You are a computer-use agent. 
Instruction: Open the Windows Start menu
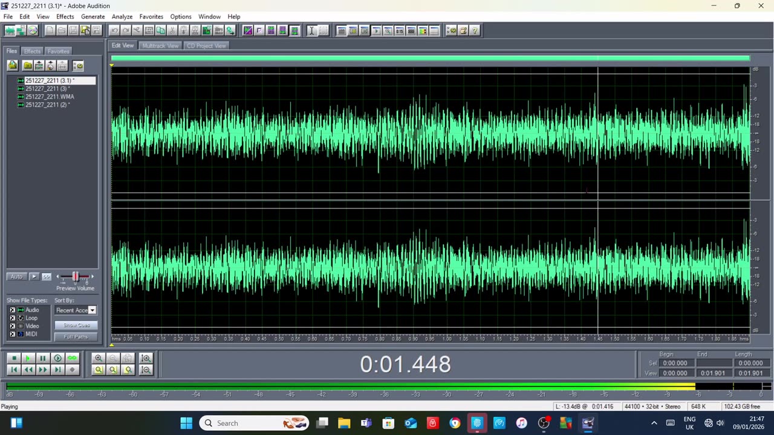[x=186, y=423]
